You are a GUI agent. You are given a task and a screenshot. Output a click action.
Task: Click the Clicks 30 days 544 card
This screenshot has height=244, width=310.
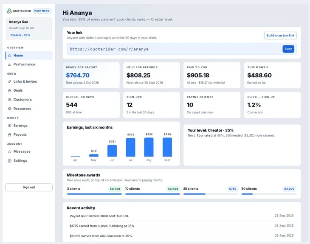click(91, 105)
